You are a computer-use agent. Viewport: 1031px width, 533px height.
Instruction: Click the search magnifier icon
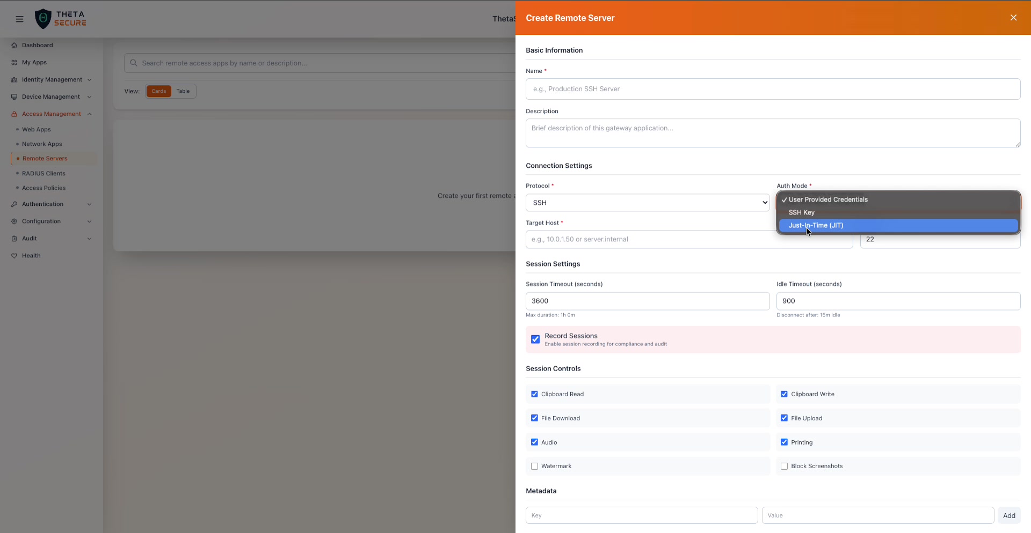pos(133,63)
